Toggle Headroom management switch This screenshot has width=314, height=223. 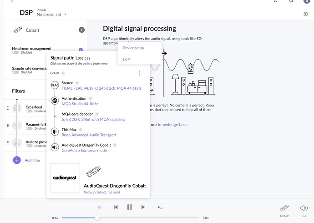(15, 52)
